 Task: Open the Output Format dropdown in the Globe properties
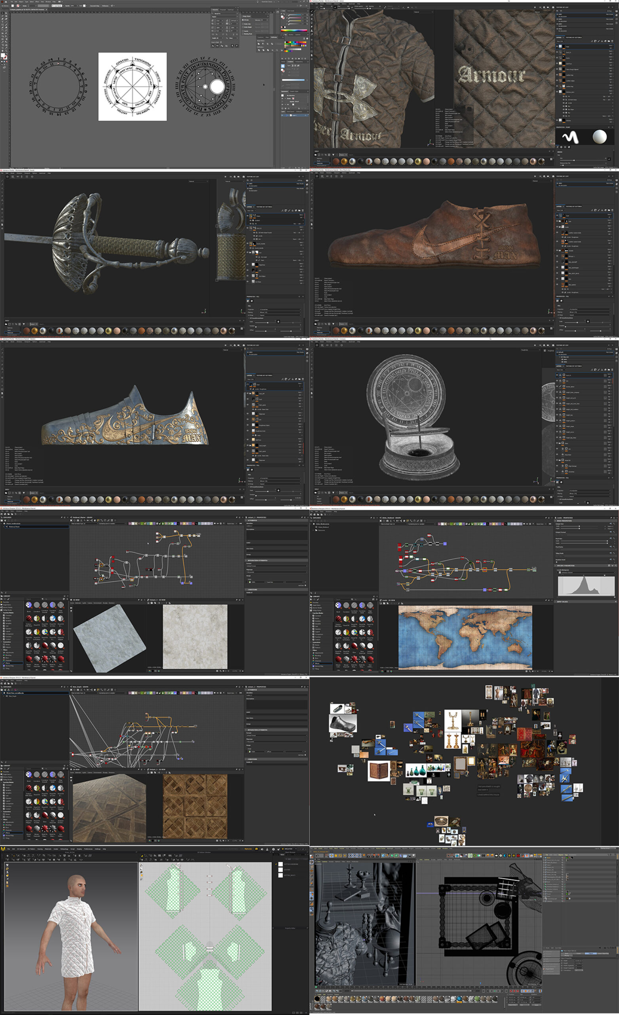(586, 535)
